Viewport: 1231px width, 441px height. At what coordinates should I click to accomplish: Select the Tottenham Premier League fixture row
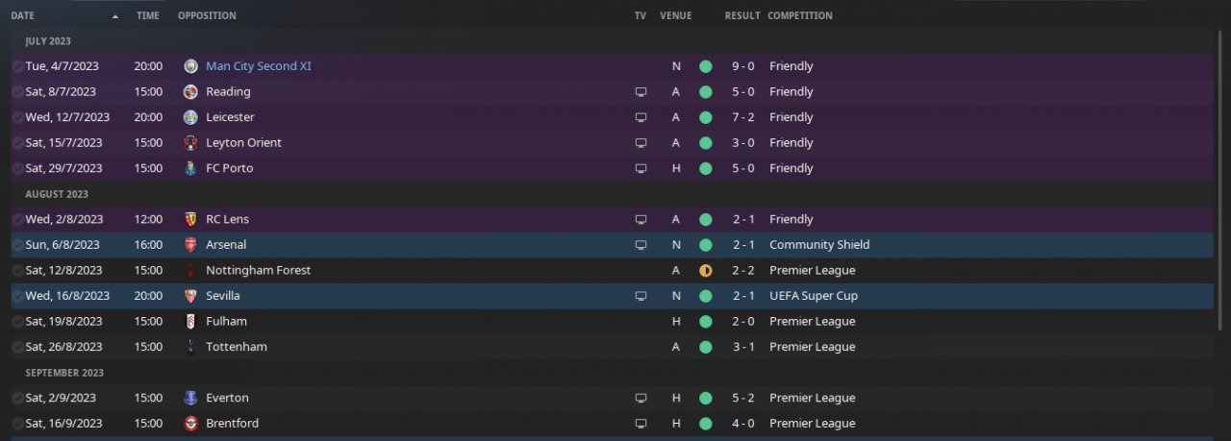[433, 347]
